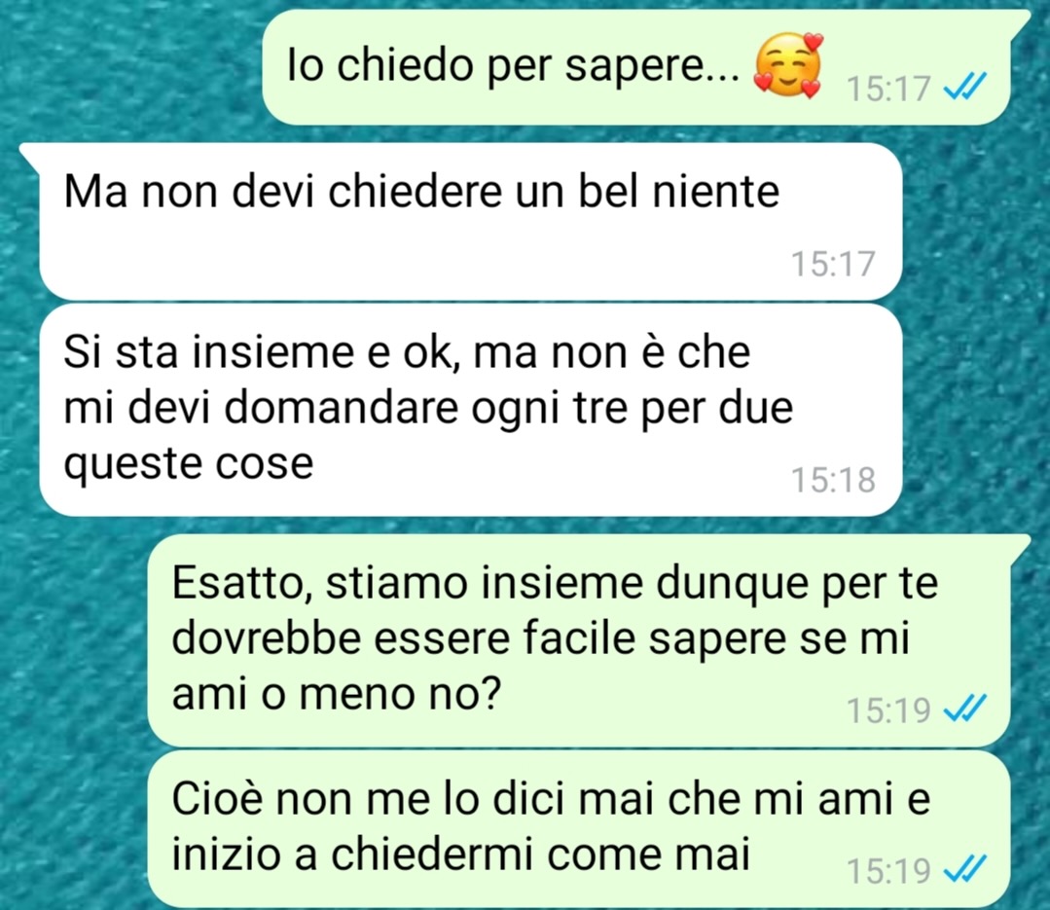This screenshot has width=1050, height=910.
Task: Click the blue double checkmarks beside 'ami o meno no?'
Action: pos(964,709)
